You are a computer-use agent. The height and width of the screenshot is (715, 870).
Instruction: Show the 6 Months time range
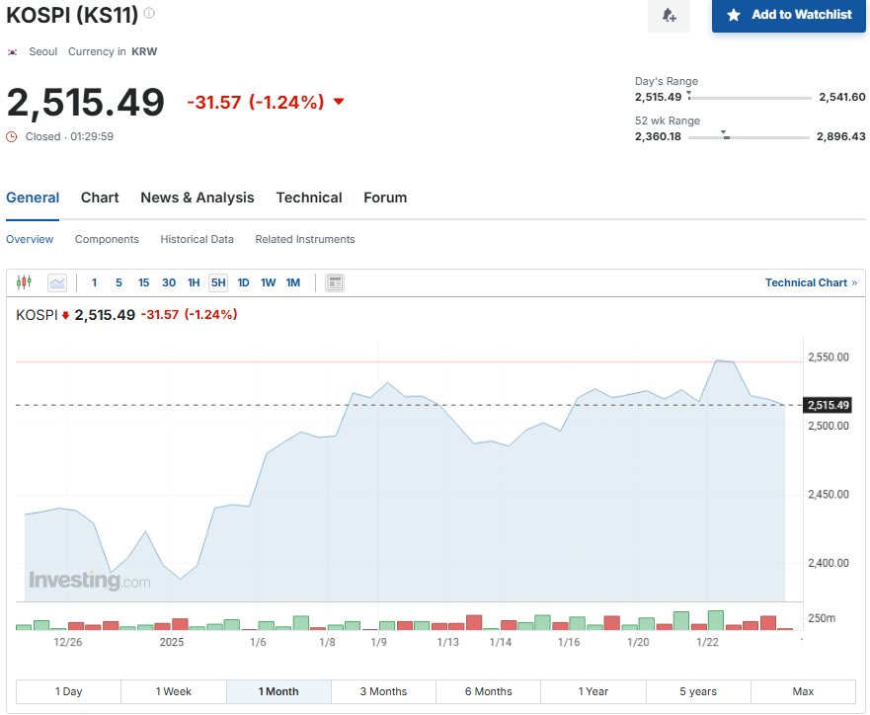pos(488,691)
